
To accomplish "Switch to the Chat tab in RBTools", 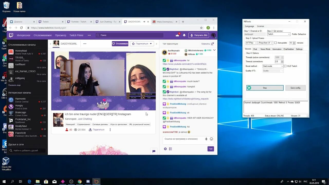I will pyautogui.click(x=255, y=49).
